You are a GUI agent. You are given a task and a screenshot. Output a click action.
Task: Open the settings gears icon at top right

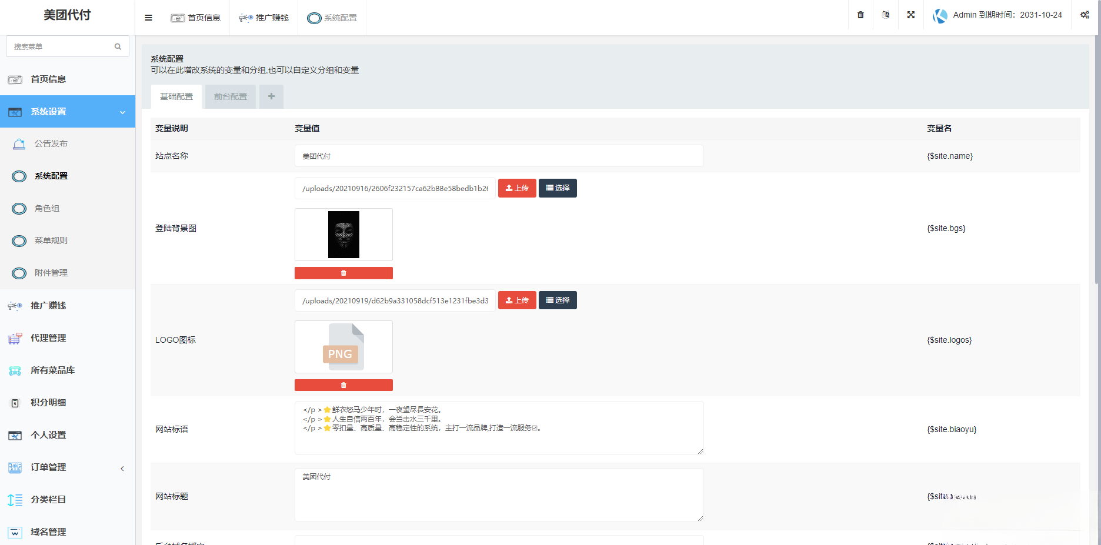(x=1085, y=15)
